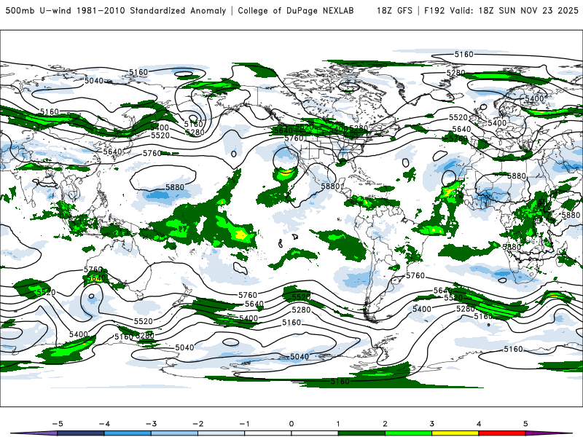
Task: Select the yellow 3 to 4 colorbar segment
Action: [x=455, y=433]
